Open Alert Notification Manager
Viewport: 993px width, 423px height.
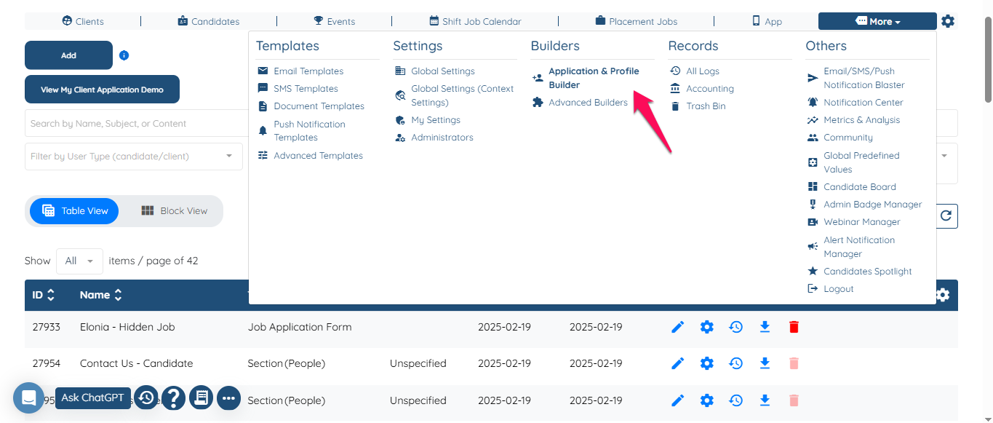point(858,247)
